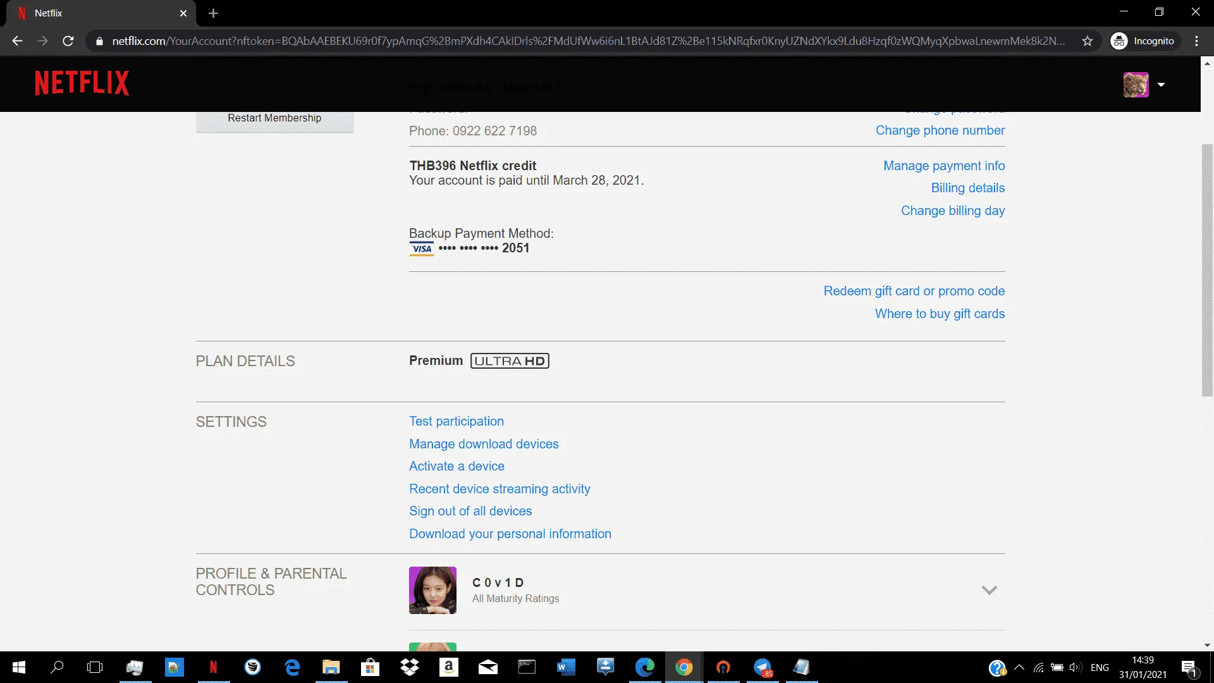Open the Chrome three-dot menu
This screenshot has height=683, width=1214.
[x=1196, y=41]
